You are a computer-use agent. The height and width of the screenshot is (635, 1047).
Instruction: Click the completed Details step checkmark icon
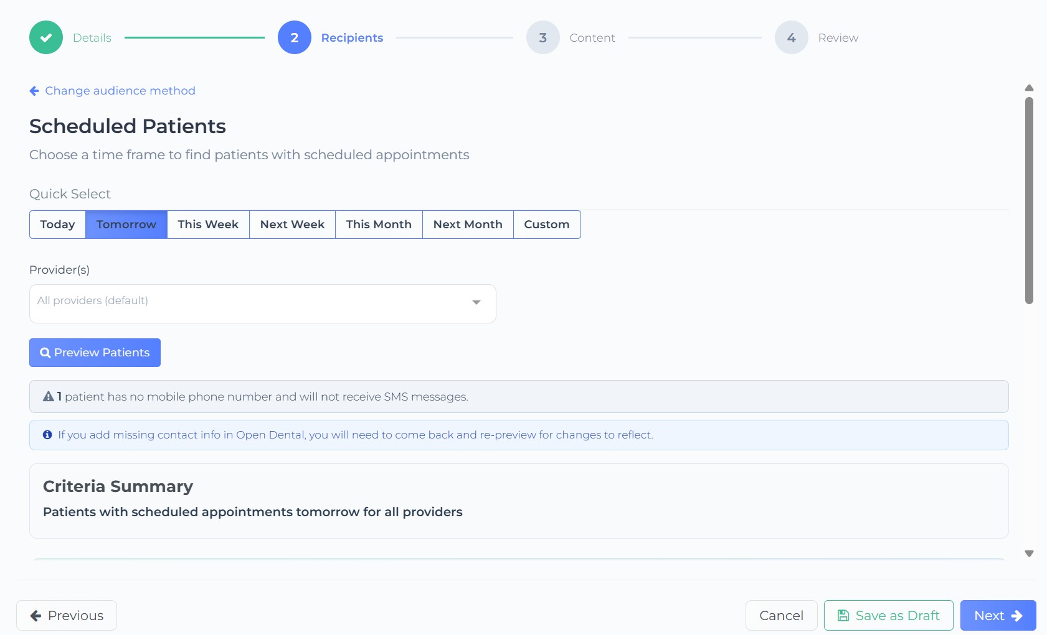46,37
